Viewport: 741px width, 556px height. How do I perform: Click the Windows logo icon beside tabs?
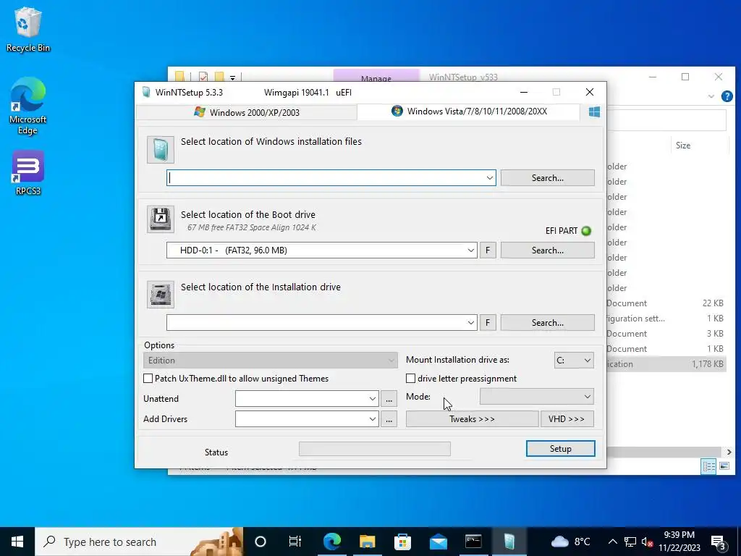pyautogui.click(x=594, y=112)
